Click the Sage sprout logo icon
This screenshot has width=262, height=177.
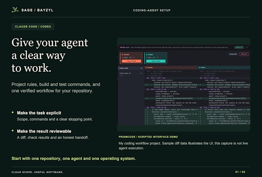point(15,10)
